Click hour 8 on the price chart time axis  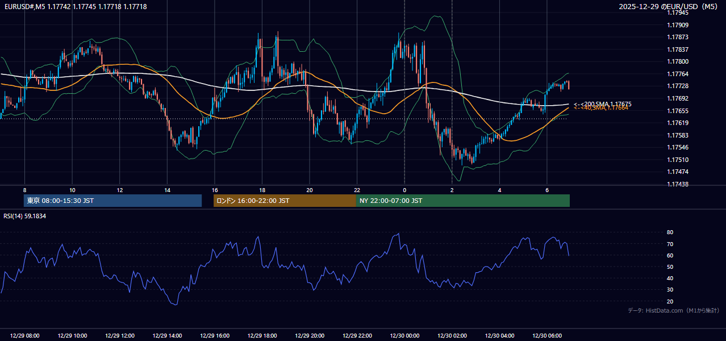[x=24, y=190]
